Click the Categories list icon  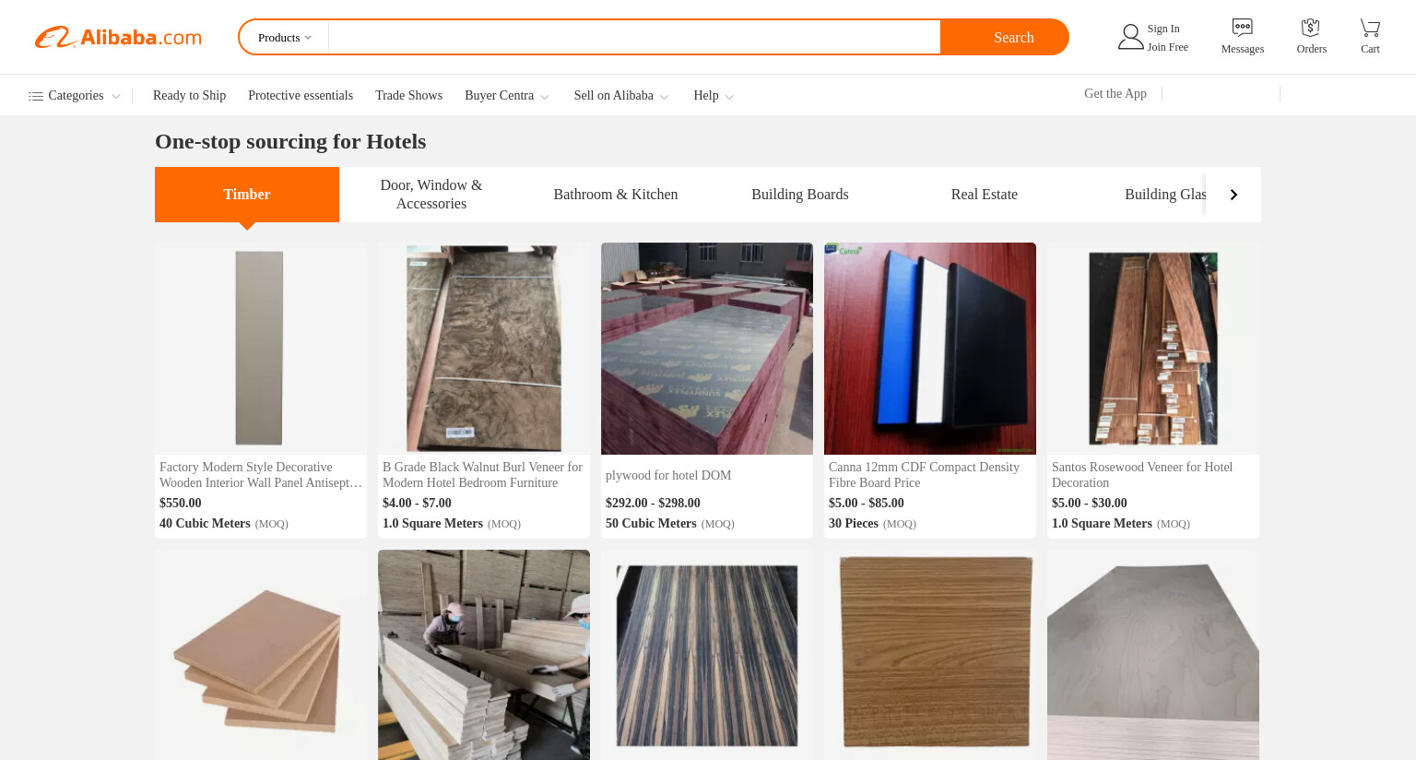tap(36, 96)
